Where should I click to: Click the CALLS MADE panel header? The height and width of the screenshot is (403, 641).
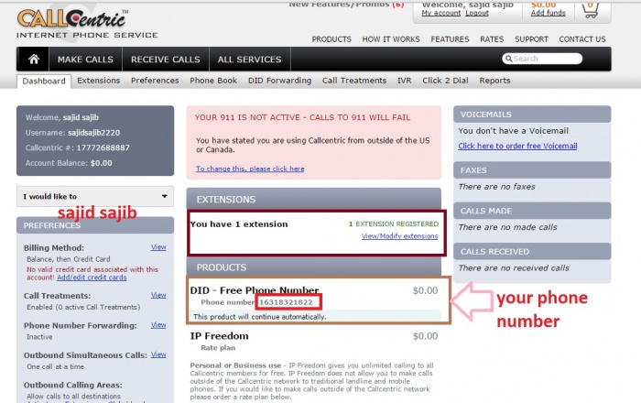[x=532, y=211]
